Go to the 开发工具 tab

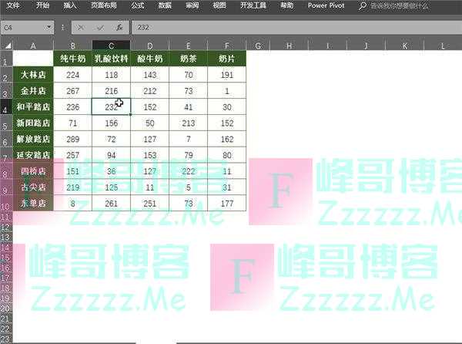(253, 5)
